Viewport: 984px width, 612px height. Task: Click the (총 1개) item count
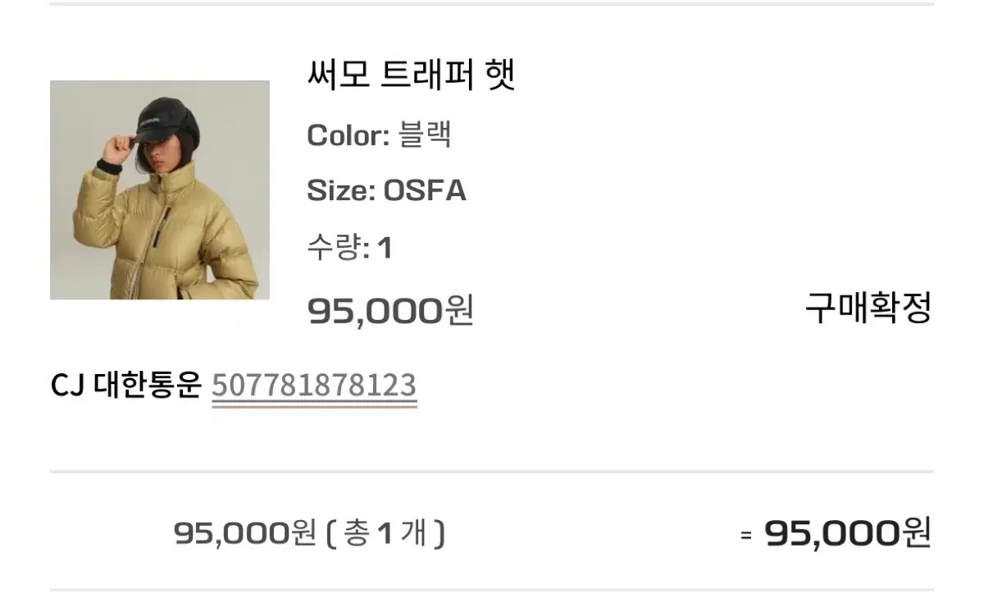tap(385, 534)
